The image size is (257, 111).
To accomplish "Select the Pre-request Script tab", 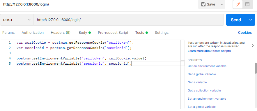I will pyautogui.click(x=113, y=33).
